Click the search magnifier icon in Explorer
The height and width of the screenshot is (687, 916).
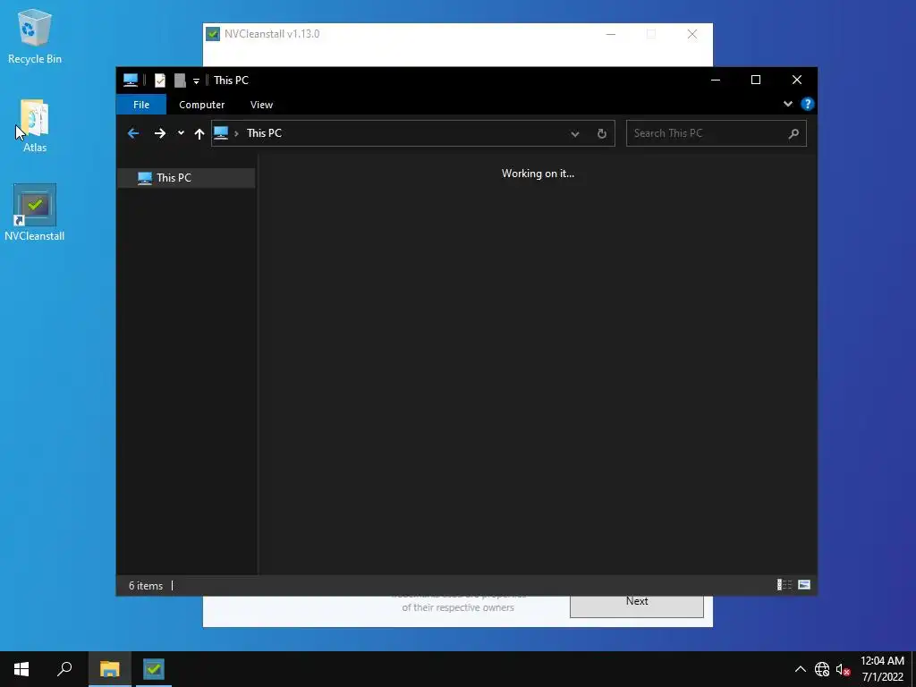click(793, 134)
